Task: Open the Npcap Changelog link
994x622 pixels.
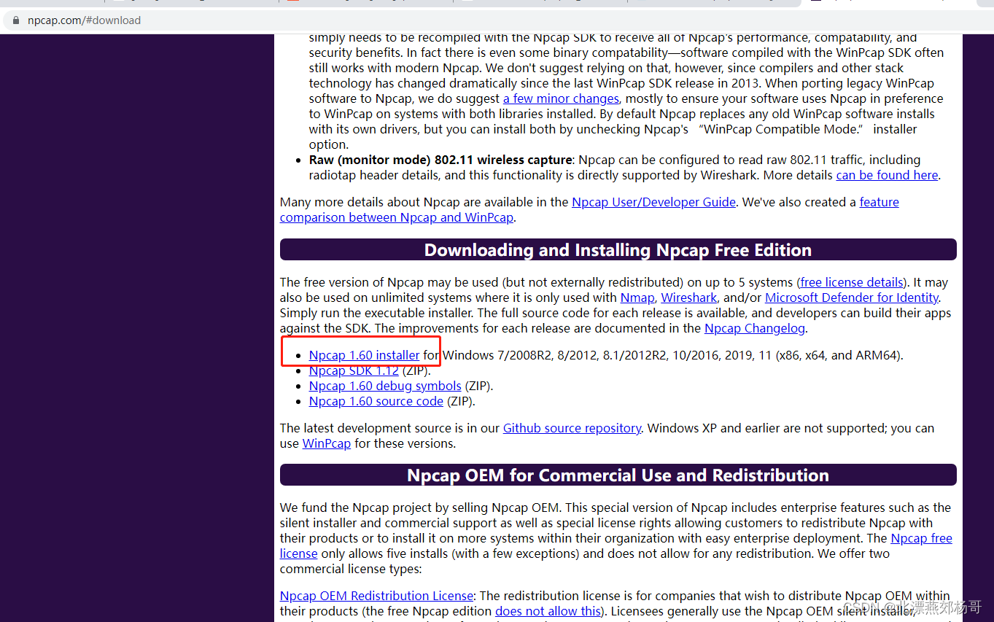Action: (x=755, y=328)
